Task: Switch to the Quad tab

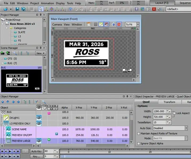Action: (x=146, y=102)
